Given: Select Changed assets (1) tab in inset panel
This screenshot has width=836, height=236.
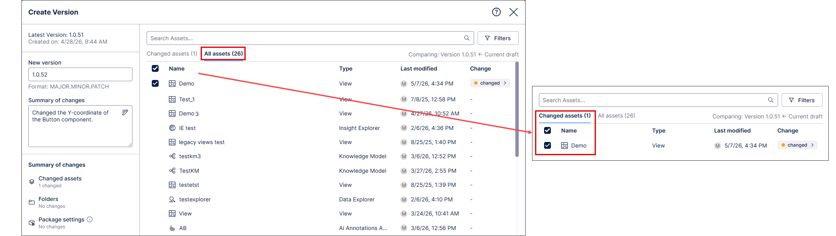Looking at the screenshot, I should click(x=565, y=115).
